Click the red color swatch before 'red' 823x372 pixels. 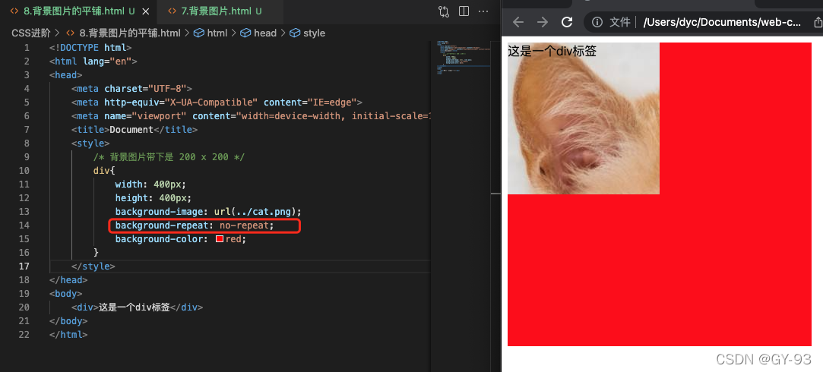[x=220, y=238]
